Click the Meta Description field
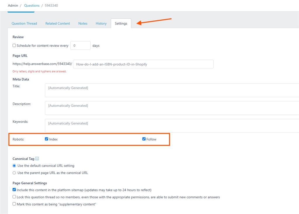The width and height of the screenshot is (299, 214). (172, 108)
